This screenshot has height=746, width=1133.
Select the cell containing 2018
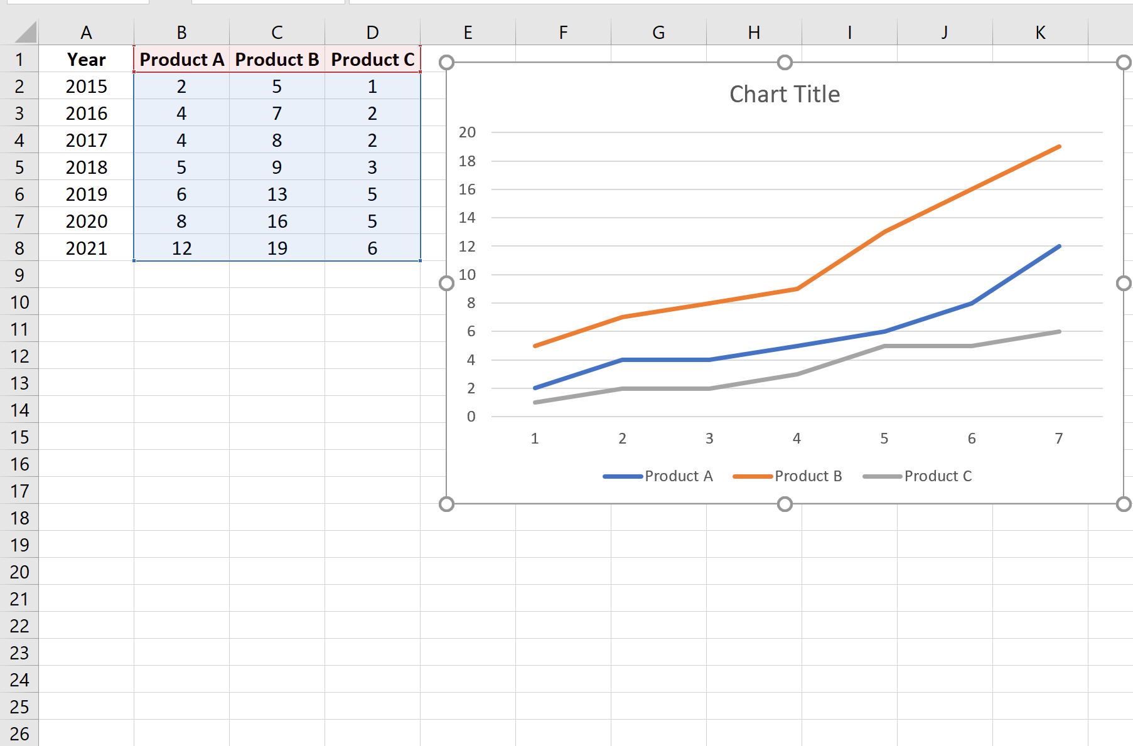(87, 167)
